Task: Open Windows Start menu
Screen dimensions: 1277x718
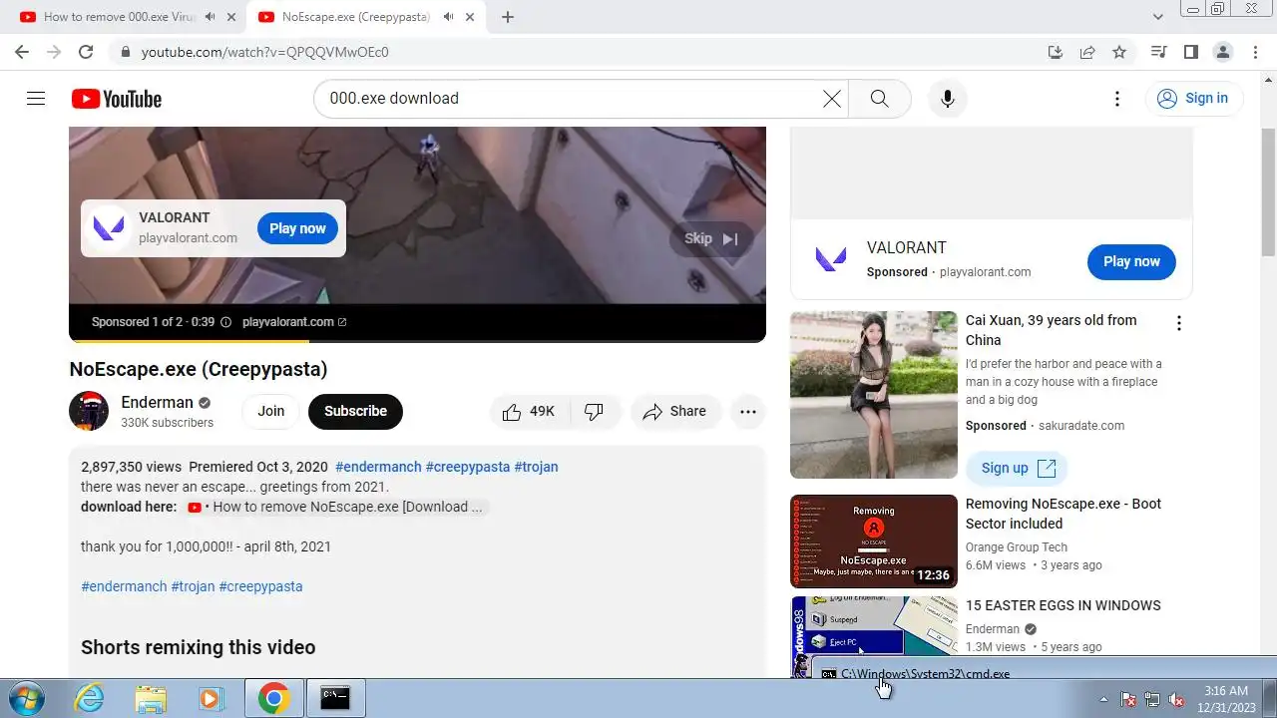Action: click(26, 698)
